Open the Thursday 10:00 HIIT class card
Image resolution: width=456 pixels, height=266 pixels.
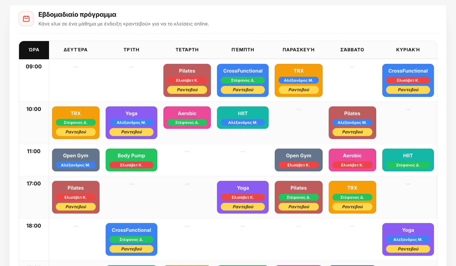pyautogui.click(x=243, y=118)
